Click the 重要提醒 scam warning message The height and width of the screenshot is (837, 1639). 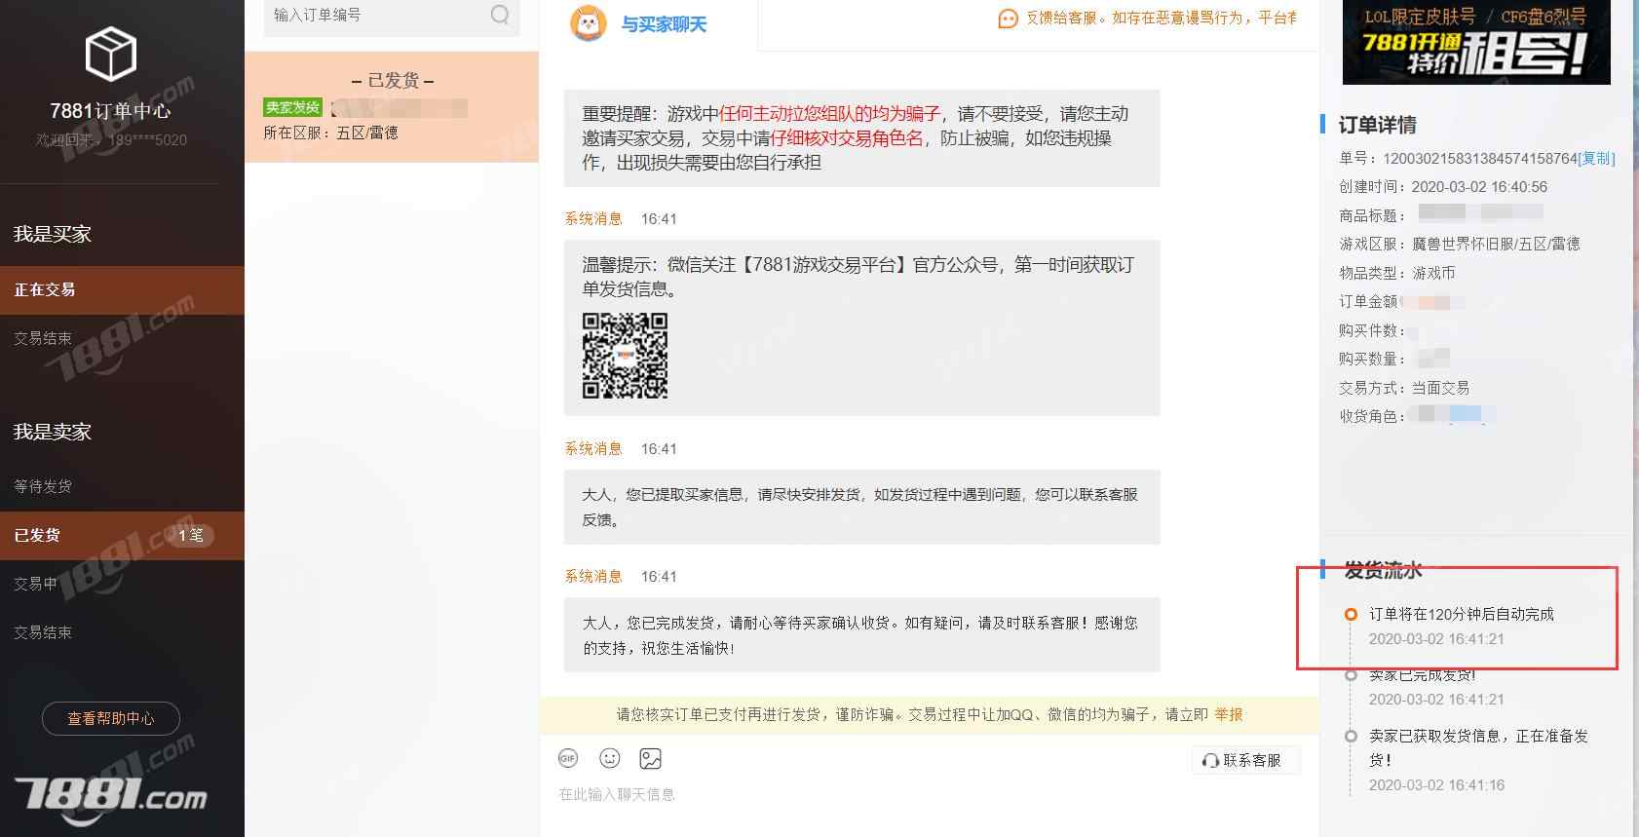[x=861, y=137]
